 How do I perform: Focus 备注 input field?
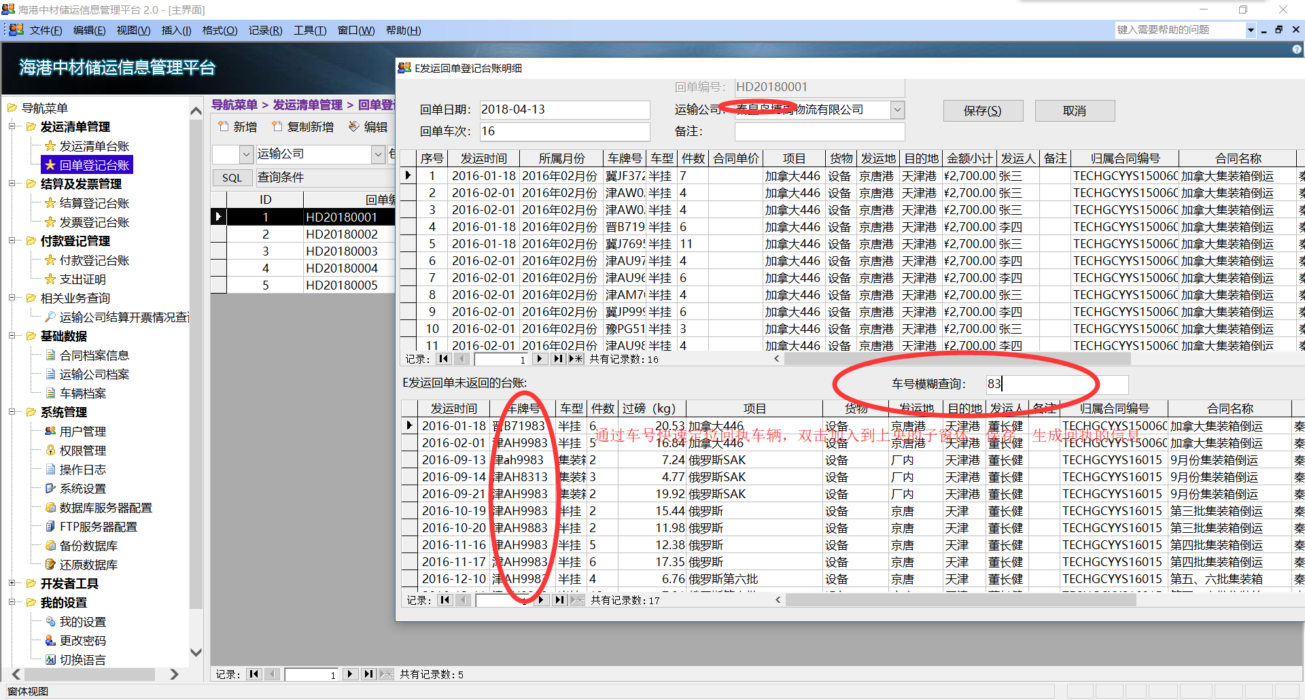point(820,131)
